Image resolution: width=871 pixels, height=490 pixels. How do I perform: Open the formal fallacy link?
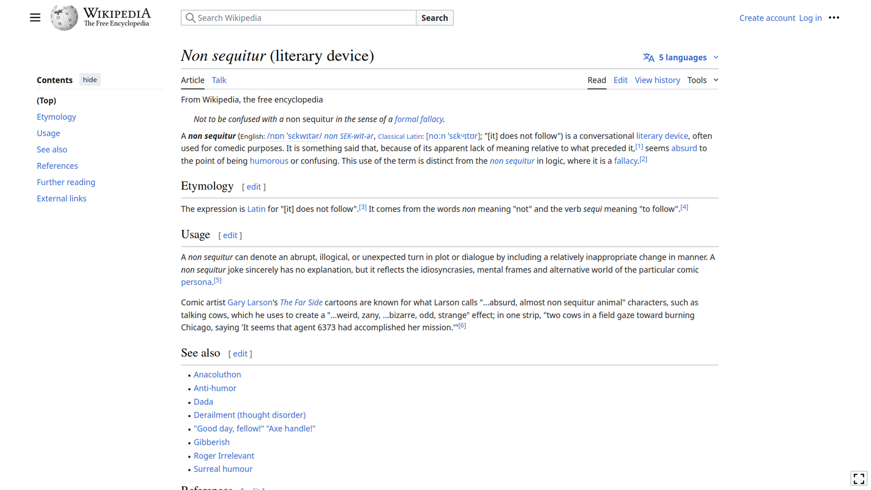click(x=419, y=119)
